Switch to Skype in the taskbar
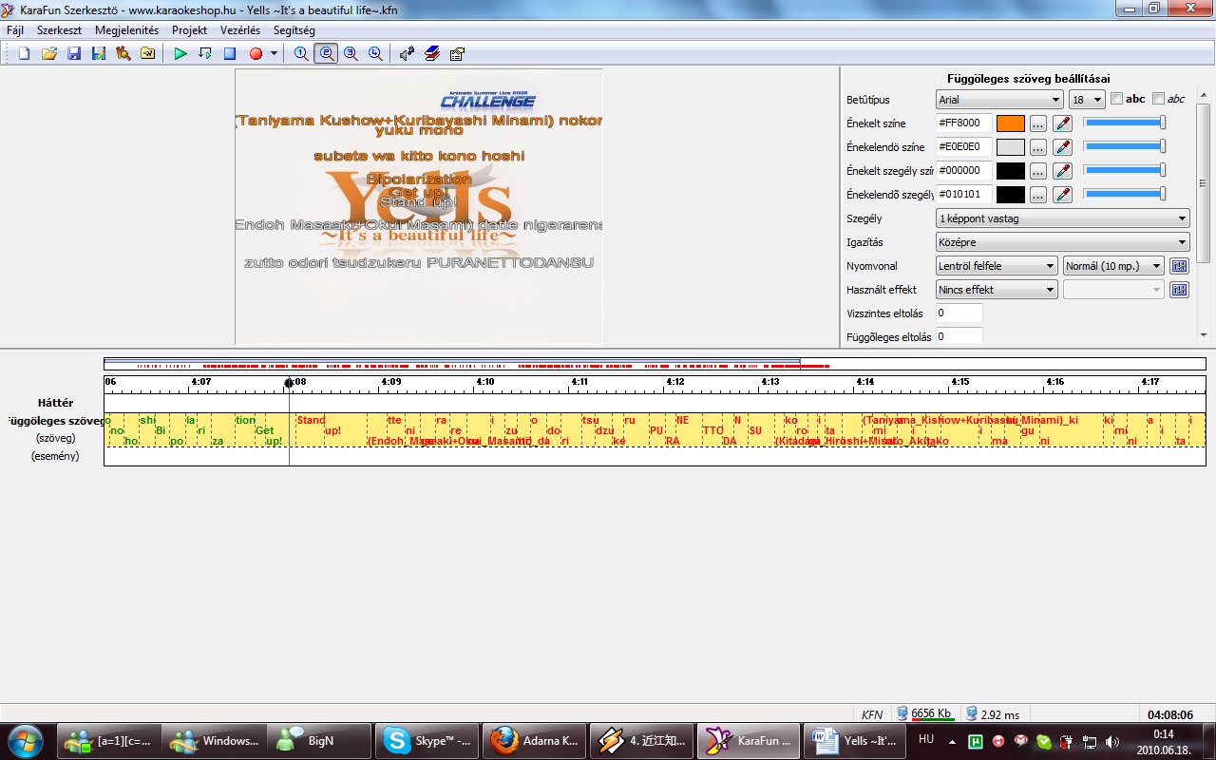The width and height of the screenshot is (1216, 760). pos(428,741)
